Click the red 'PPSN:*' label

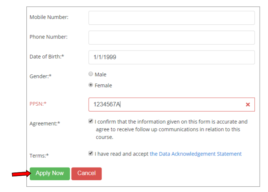38,104
